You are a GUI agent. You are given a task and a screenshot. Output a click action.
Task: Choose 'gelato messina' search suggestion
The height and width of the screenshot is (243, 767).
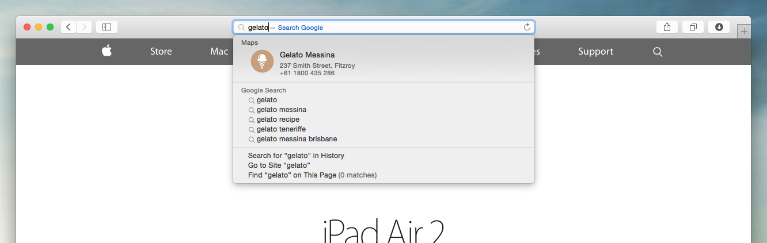[x=383, y=110]
